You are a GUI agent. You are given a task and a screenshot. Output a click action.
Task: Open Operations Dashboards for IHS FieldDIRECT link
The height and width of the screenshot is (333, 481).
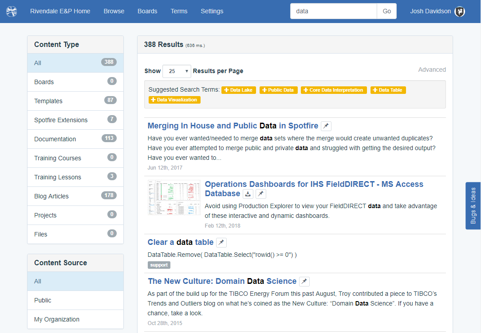314,189
